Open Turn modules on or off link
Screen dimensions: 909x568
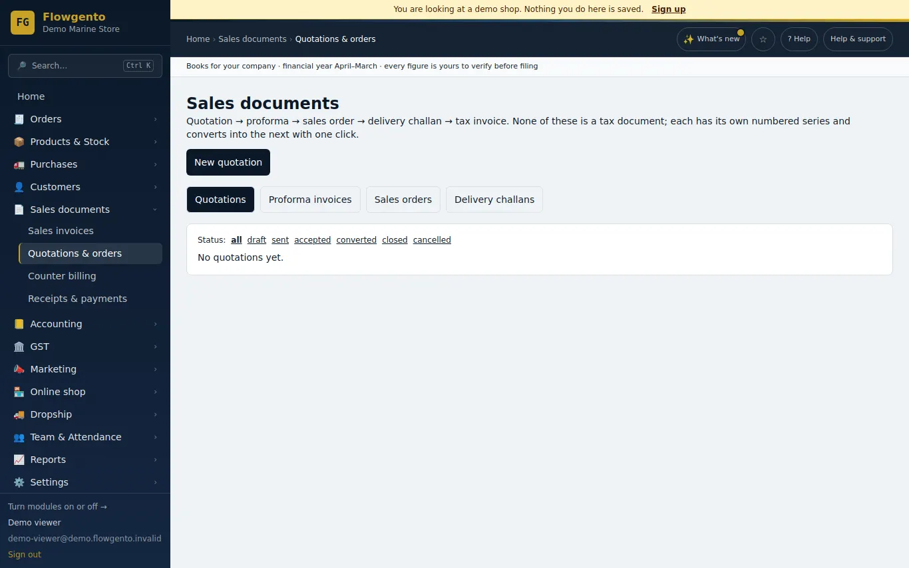point(57,507)
